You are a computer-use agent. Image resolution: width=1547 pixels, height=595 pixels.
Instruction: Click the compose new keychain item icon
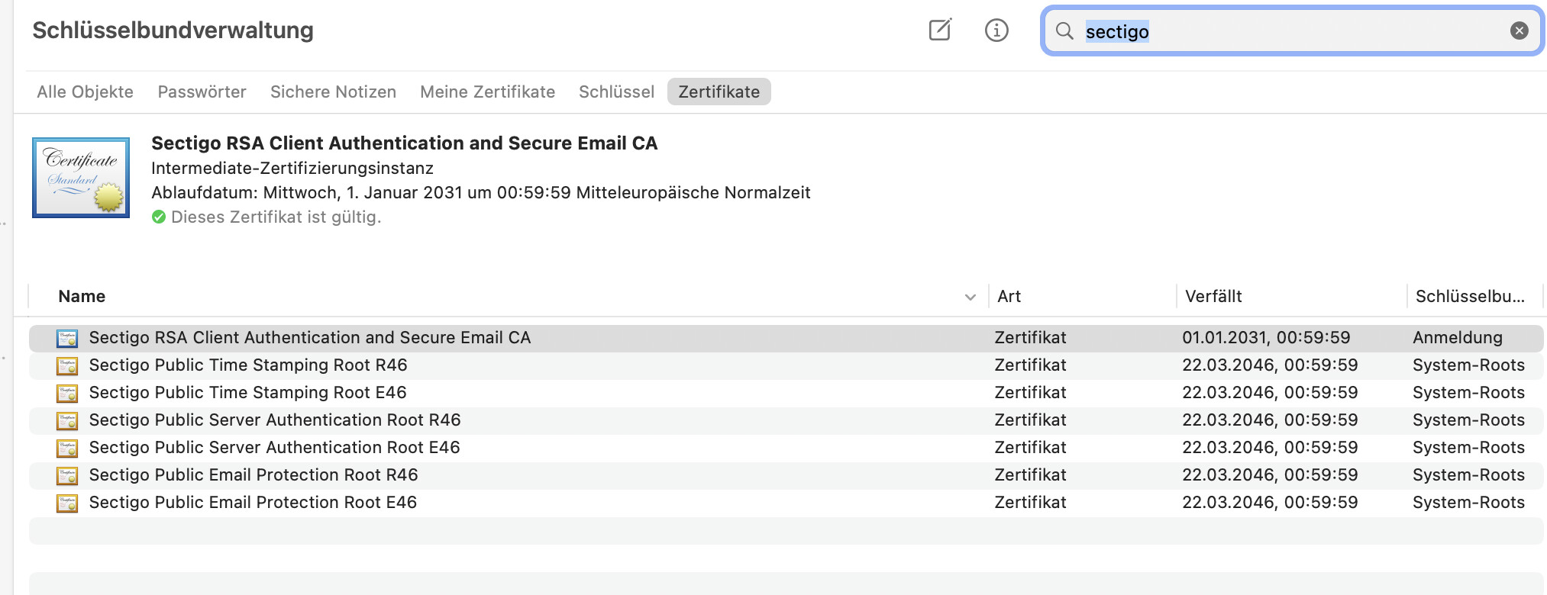tap(940, 31)
